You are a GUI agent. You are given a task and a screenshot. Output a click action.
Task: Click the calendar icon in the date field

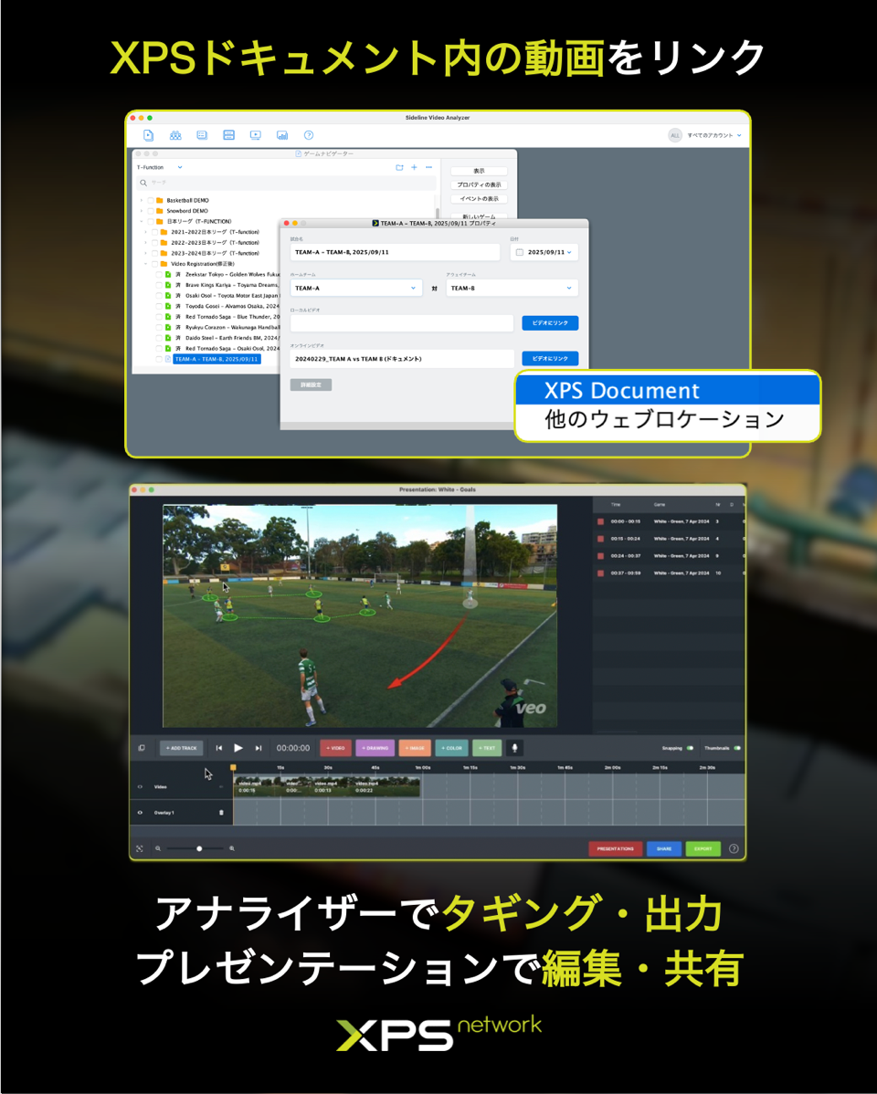[520, 253]
